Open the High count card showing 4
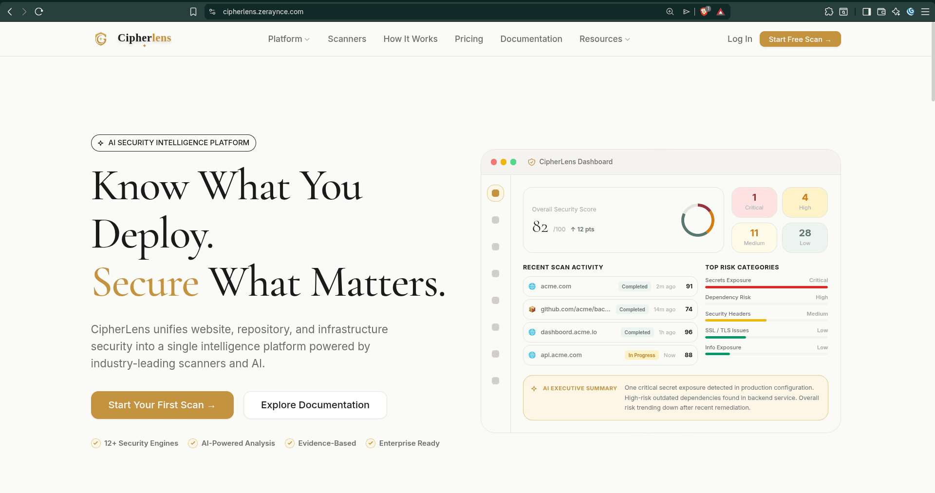Image resolution: width=935 pixels, height=493 pixels. pos(805,202)
